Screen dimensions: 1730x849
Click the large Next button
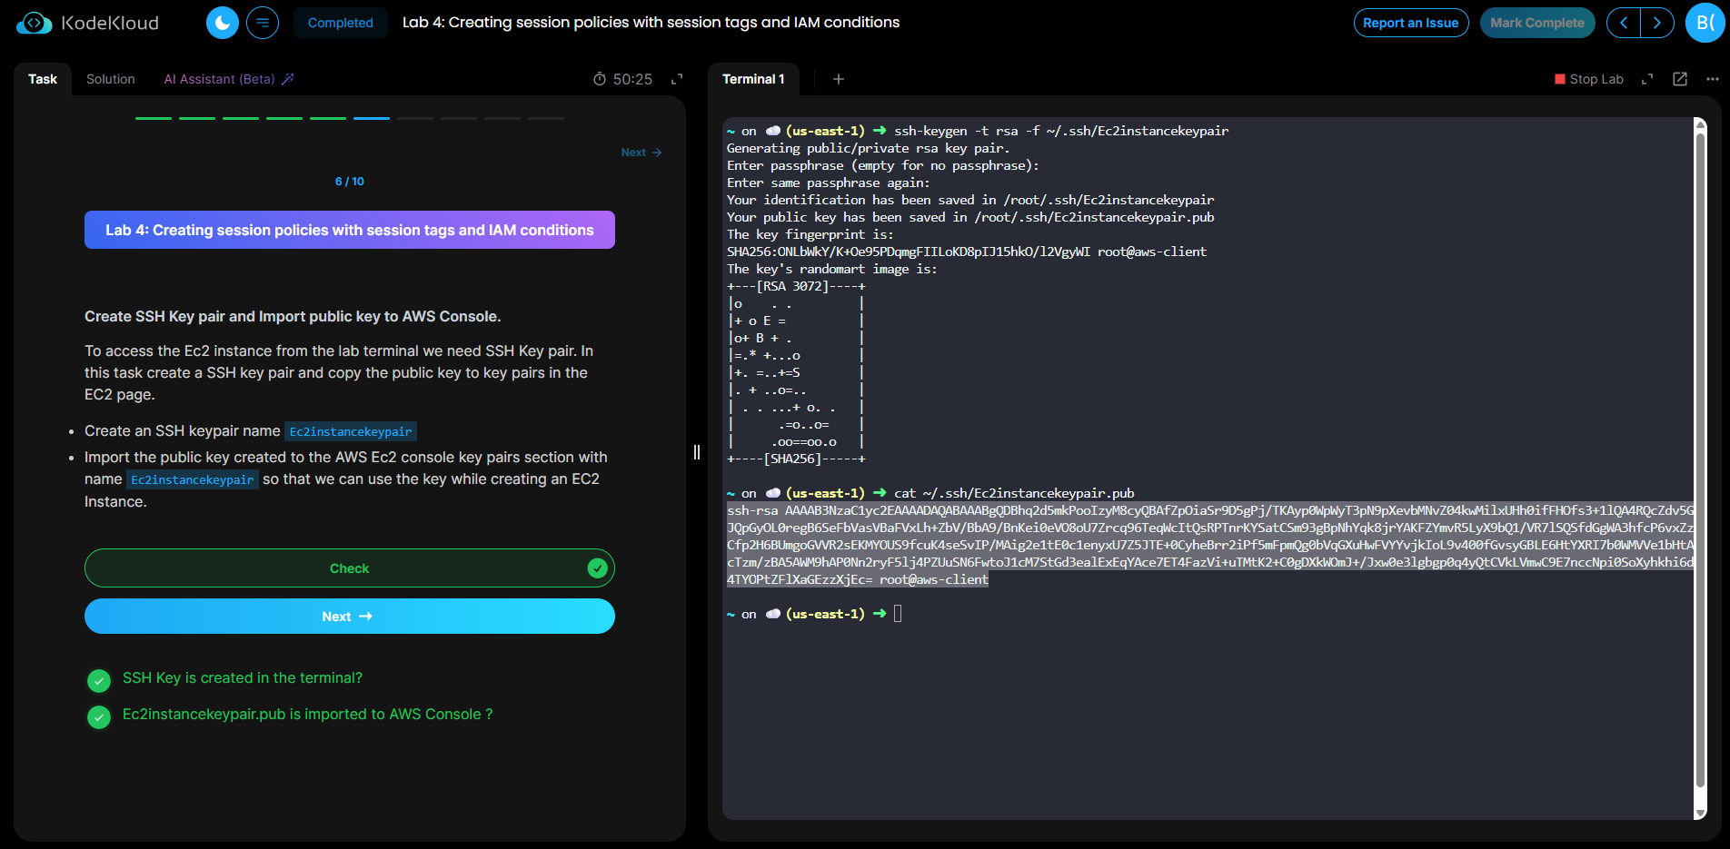[350, 617]
